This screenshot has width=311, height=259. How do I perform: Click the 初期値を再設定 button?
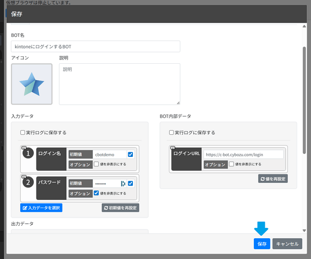120,208
